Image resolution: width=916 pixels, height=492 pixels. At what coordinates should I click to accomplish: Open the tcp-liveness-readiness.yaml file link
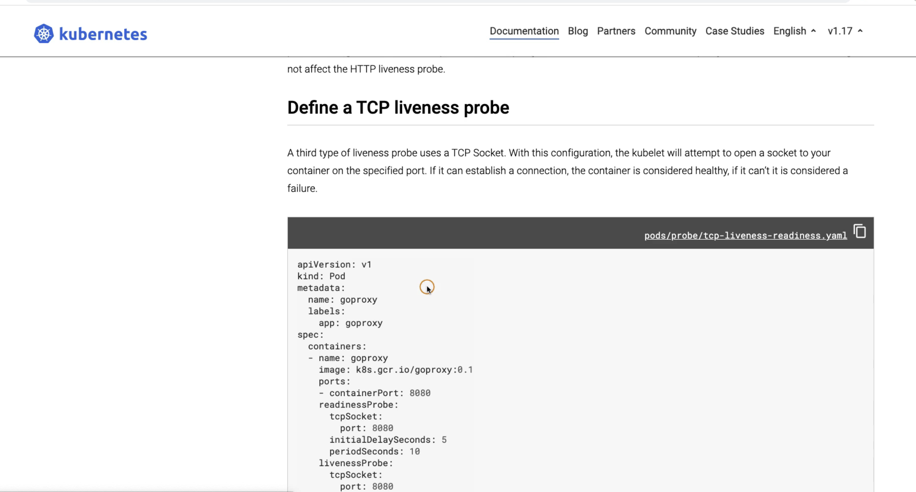click(x=745, y=235)
